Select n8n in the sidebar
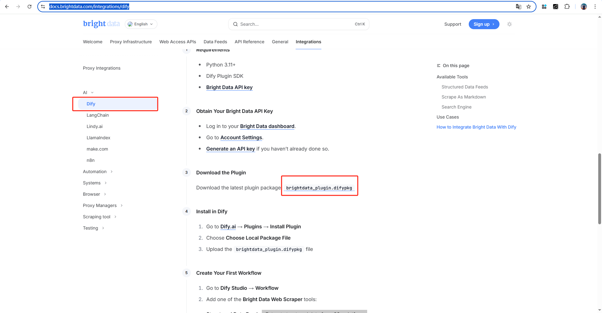602x313 pixels. (90, 160)
